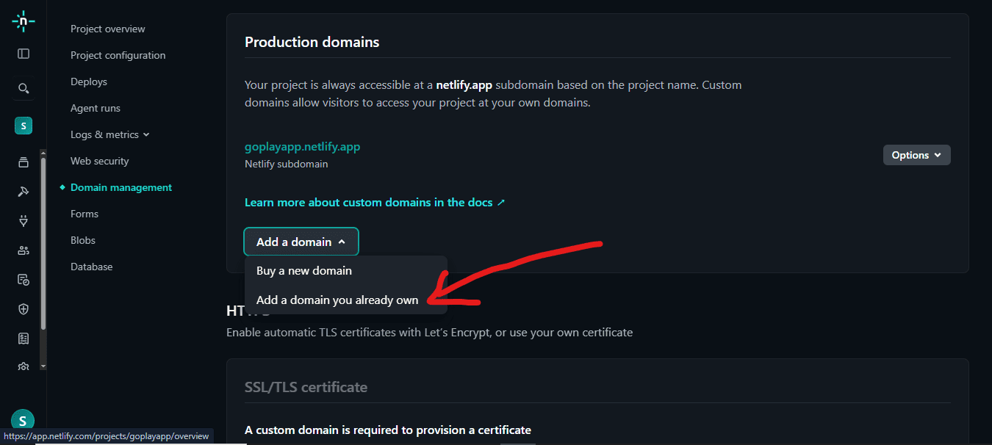Click the Production domains heading
Screen dimensions: 992x445
pyautogui.click(x=312, y=43)
